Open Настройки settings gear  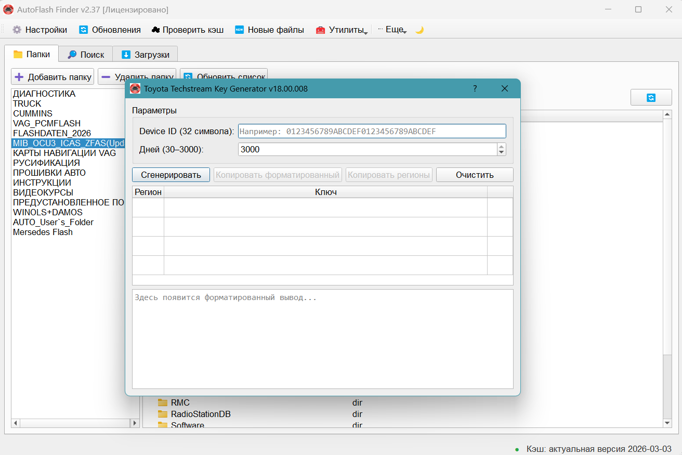coord(40,30)
